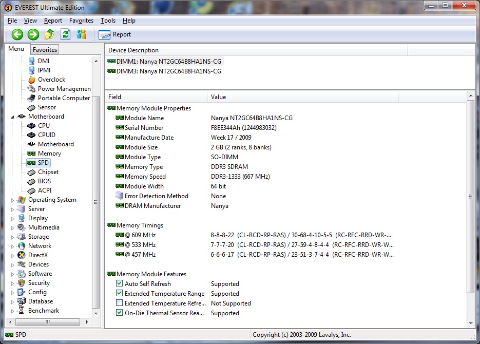Toggle the Extended Temperature Range checkbox
The width and height of the screenshot is (480, 344).
120,293
